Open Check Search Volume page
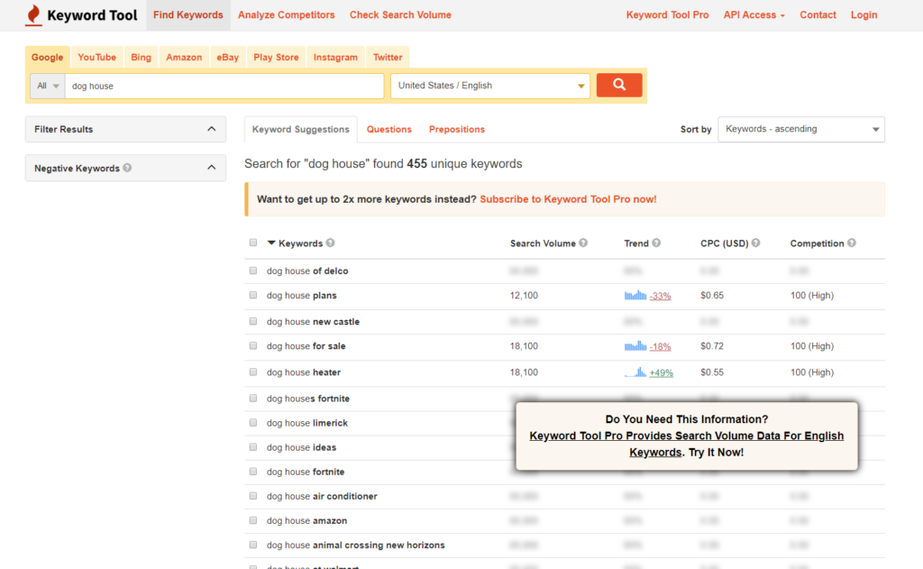The height and width of the screenshot is (569, 923). pos(400,14)
